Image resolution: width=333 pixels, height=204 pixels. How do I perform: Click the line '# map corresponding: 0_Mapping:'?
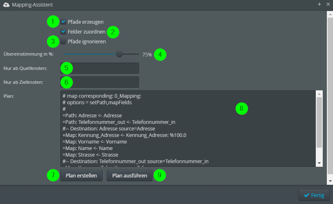pyautogui.click(x=102, y=96)
